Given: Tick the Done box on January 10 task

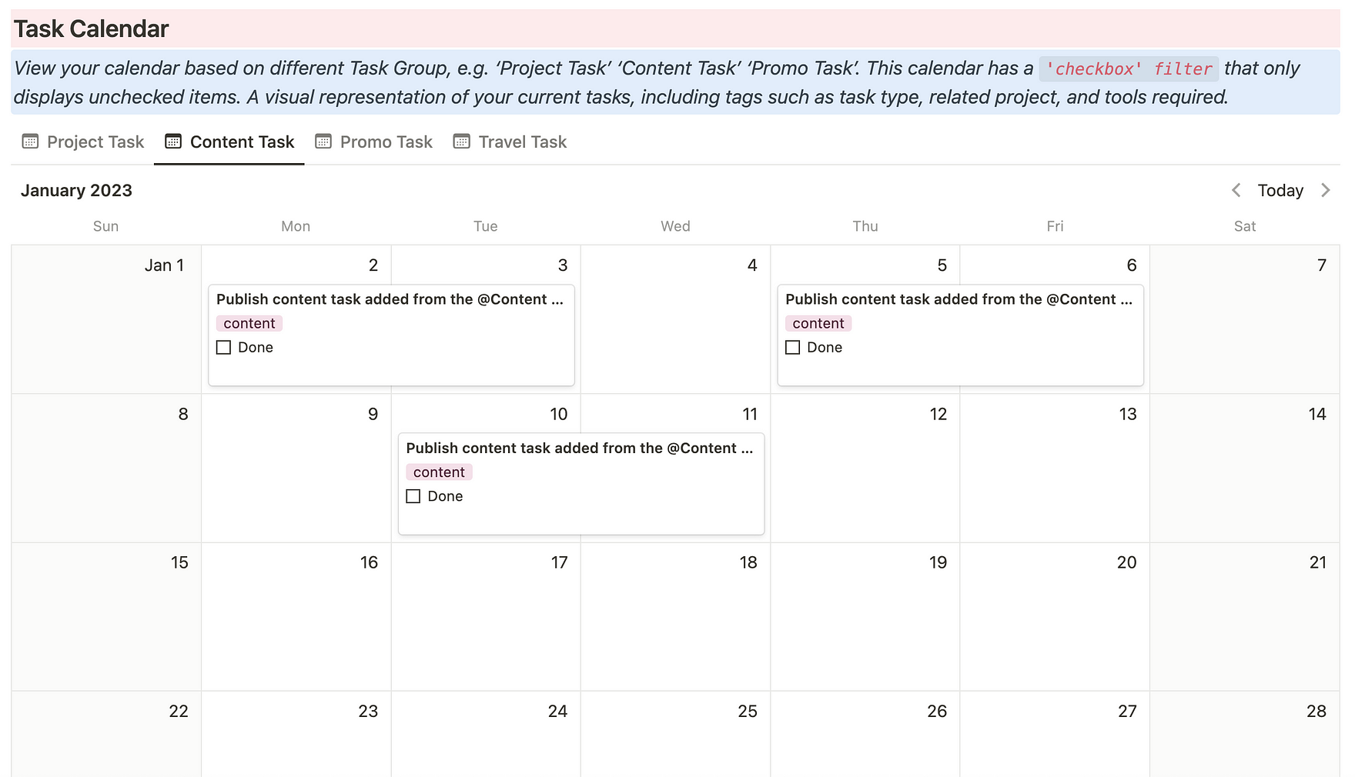Looking at the screenshot, I should point(413,496).
